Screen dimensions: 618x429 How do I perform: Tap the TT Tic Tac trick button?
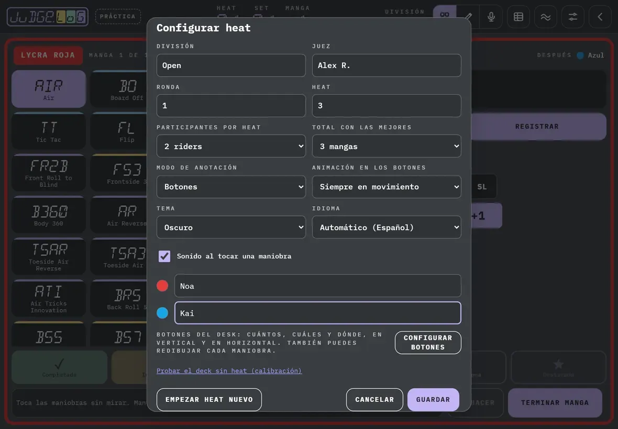tap(49, 131)
